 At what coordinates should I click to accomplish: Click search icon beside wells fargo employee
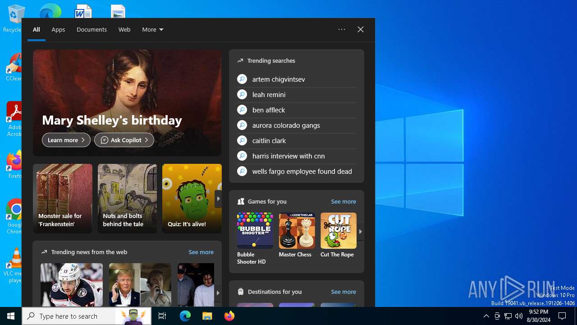[242, 171]
